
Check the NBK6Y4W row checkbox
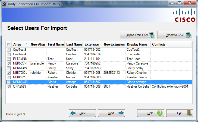[9, 68]
